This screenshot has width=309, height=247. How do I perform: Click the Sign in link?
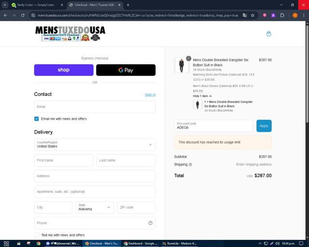(x=150, y=95)
